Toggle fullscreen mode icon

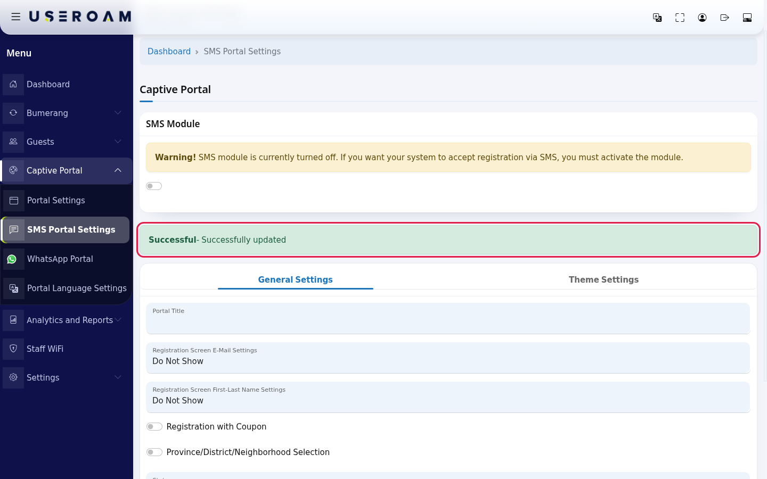(x=680, y=18)
